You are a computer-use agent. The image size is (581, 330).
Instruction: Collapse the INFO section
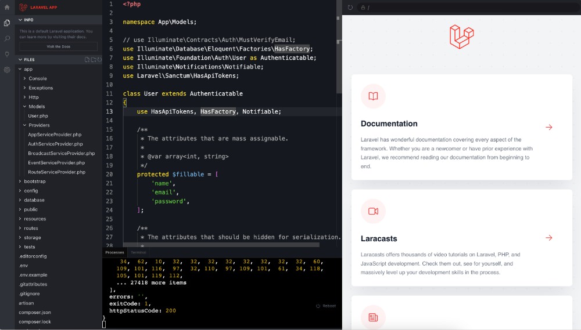coord(20,20)
